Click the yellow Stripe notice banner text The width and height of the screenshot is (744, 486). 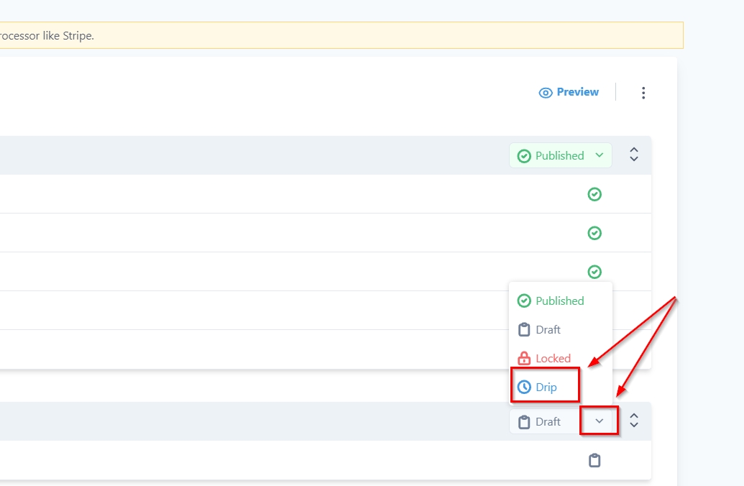click(47, 36)
